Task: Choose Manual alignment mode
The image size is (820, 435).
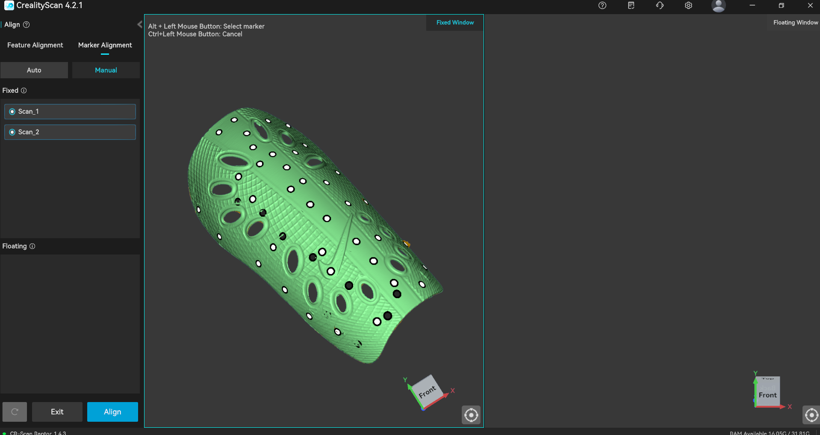Action: pos(106,70)
